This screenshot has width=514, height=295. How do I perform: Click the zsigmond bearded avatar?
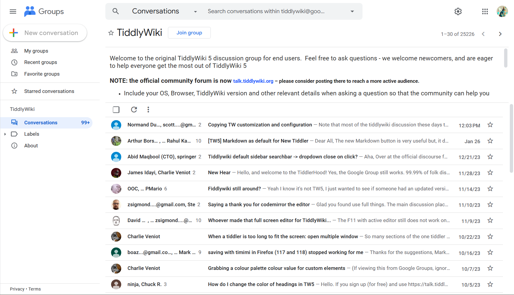[x=116, y=205]
